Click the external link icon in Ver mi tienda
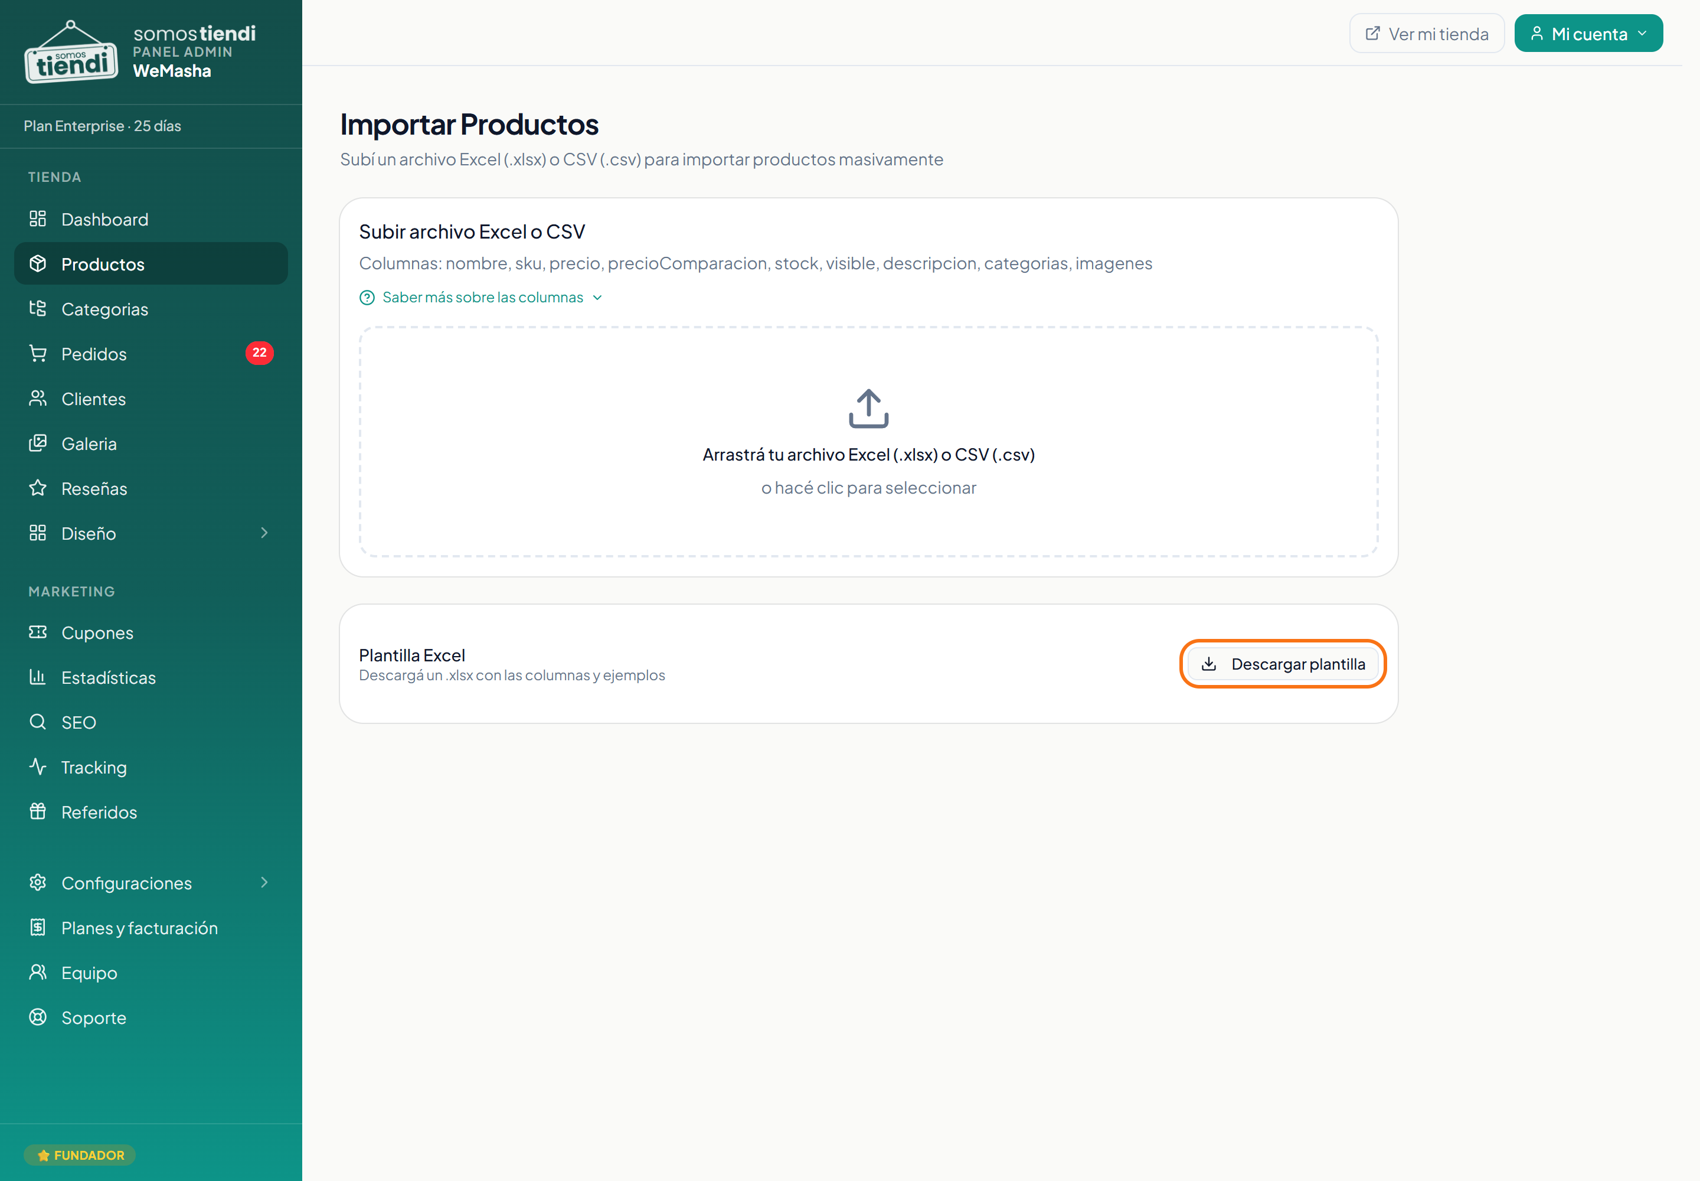Viewport: 1700px width, 1181px height. click(x=1372, y=33)
